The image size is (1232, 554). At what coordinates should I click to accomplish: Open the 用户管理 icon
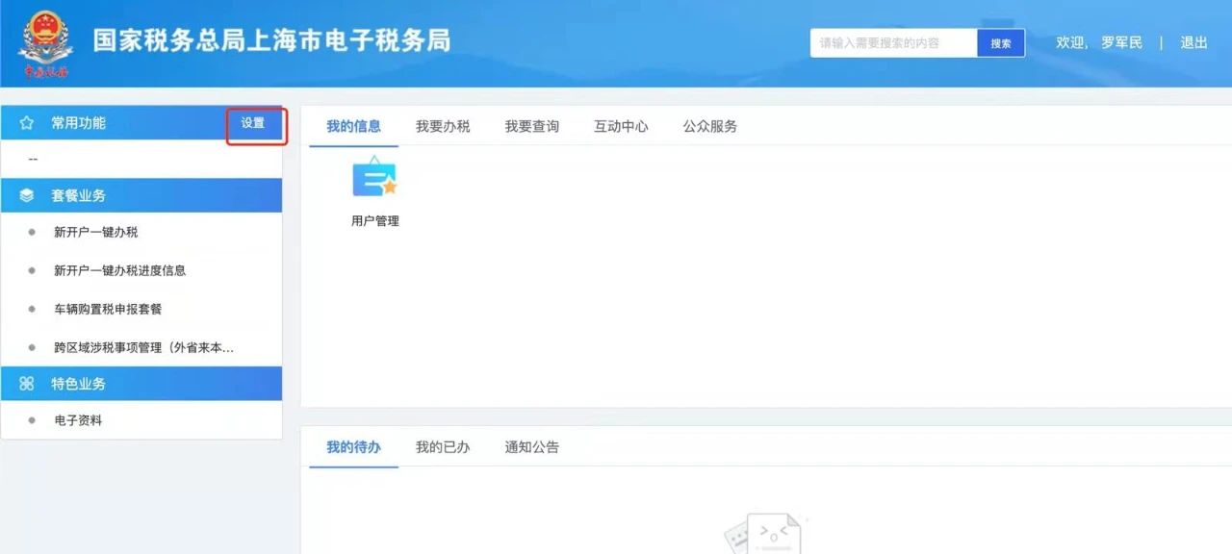(374, 177)
